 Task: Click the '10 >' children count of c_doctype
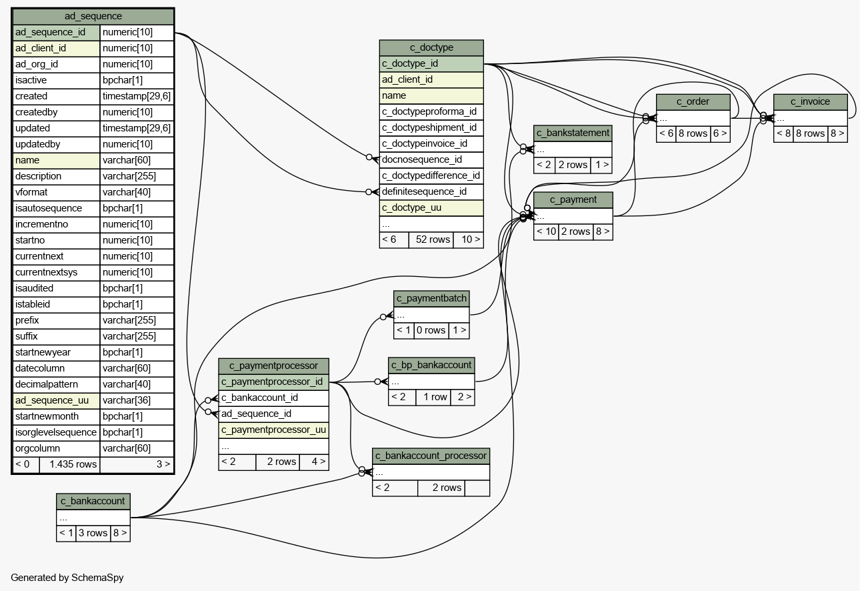[x=469, y=239]
